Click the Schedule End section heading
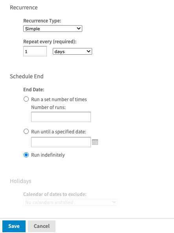174x233 pixels. pos(27,76)
